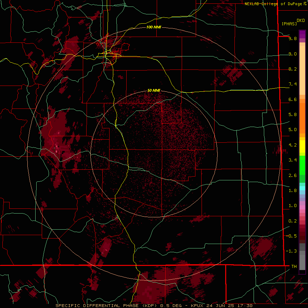
Task: Click the 2.6 legend value
Action: click(x=293, y=176)
